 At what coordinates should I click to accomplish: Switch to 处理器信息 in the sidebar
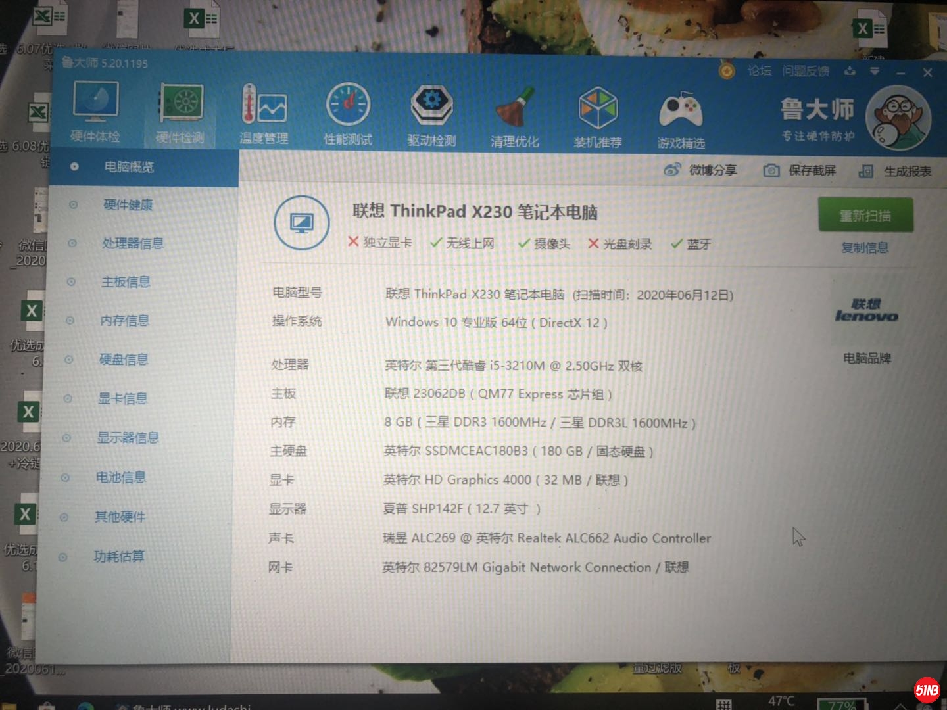[132, 243]
